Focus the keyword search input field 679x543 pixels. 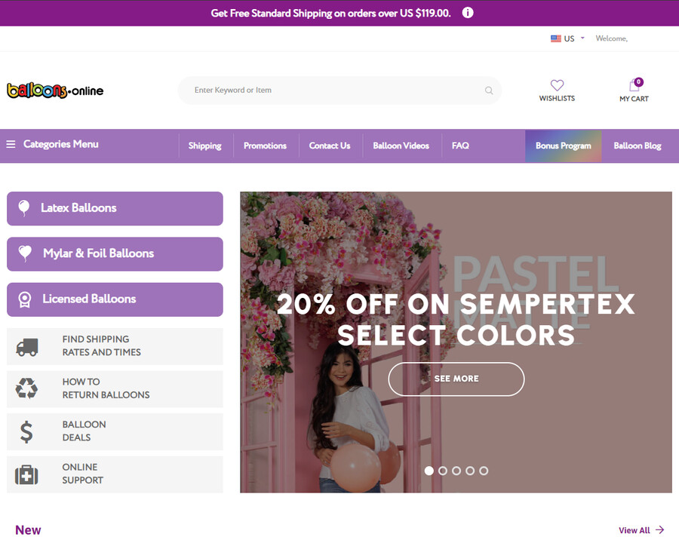(332, 90)
